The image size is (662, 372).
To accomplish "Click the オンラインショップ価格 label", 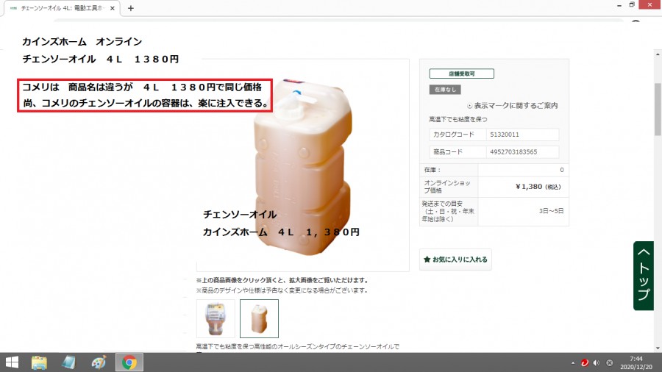I will click(447, 187).
